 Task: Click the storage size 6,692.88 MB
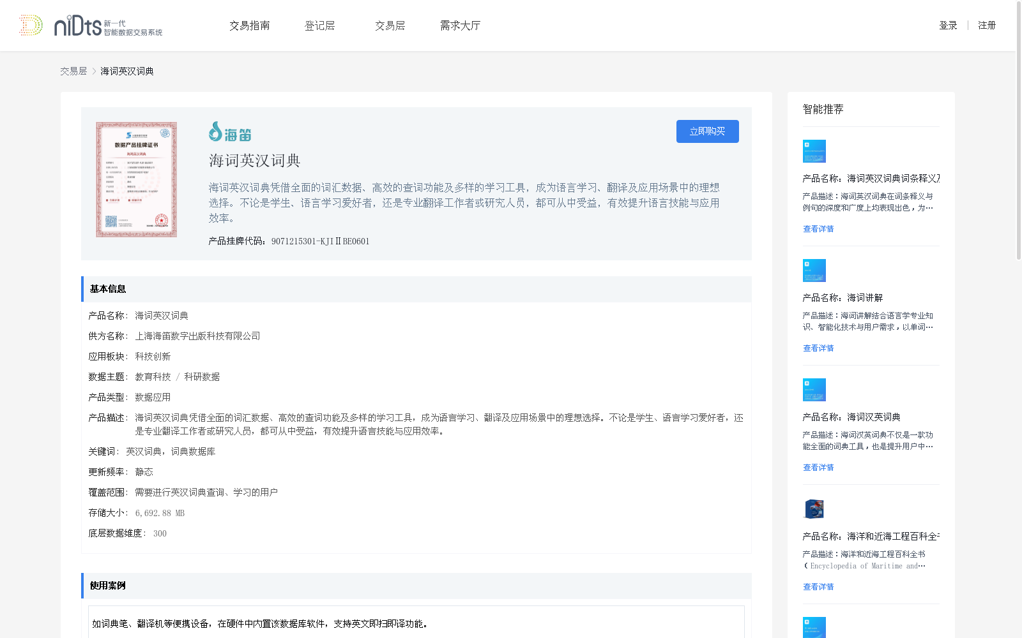pos(160,513)
